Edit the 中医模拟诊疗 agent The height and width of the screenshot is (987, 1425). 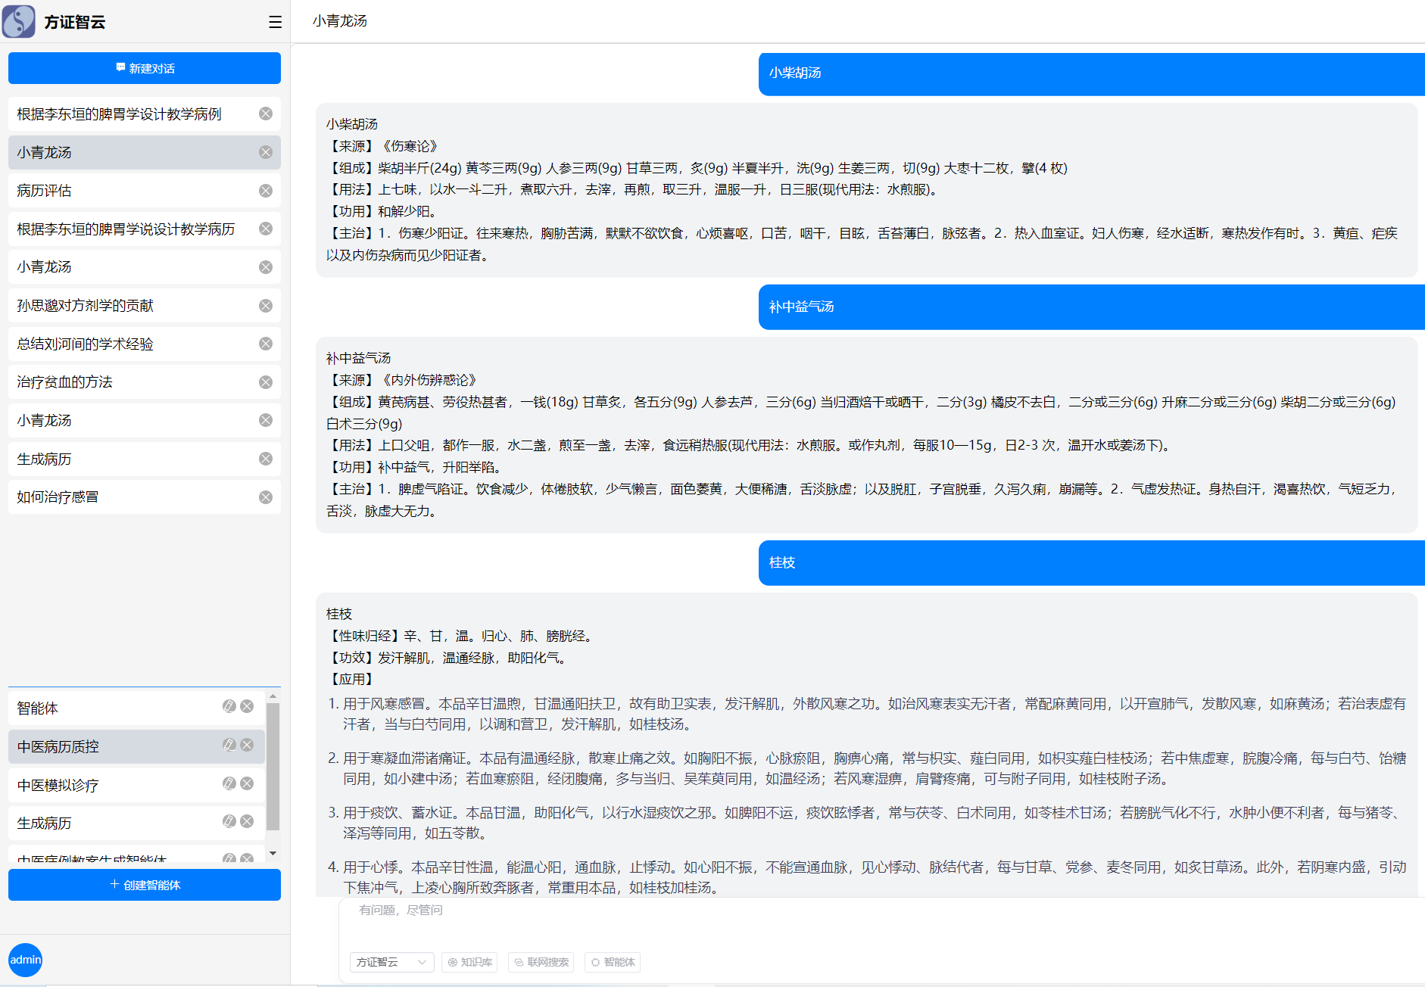229,783
